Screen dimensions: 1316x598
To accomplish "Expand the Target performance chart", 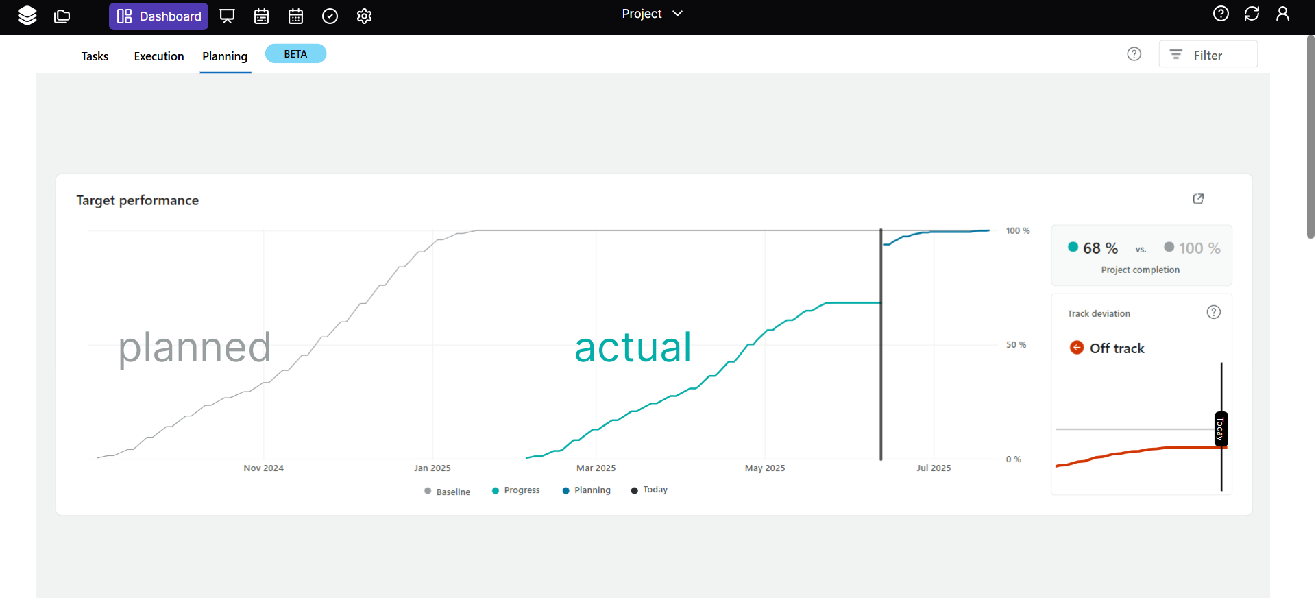I will (1198, 199).
